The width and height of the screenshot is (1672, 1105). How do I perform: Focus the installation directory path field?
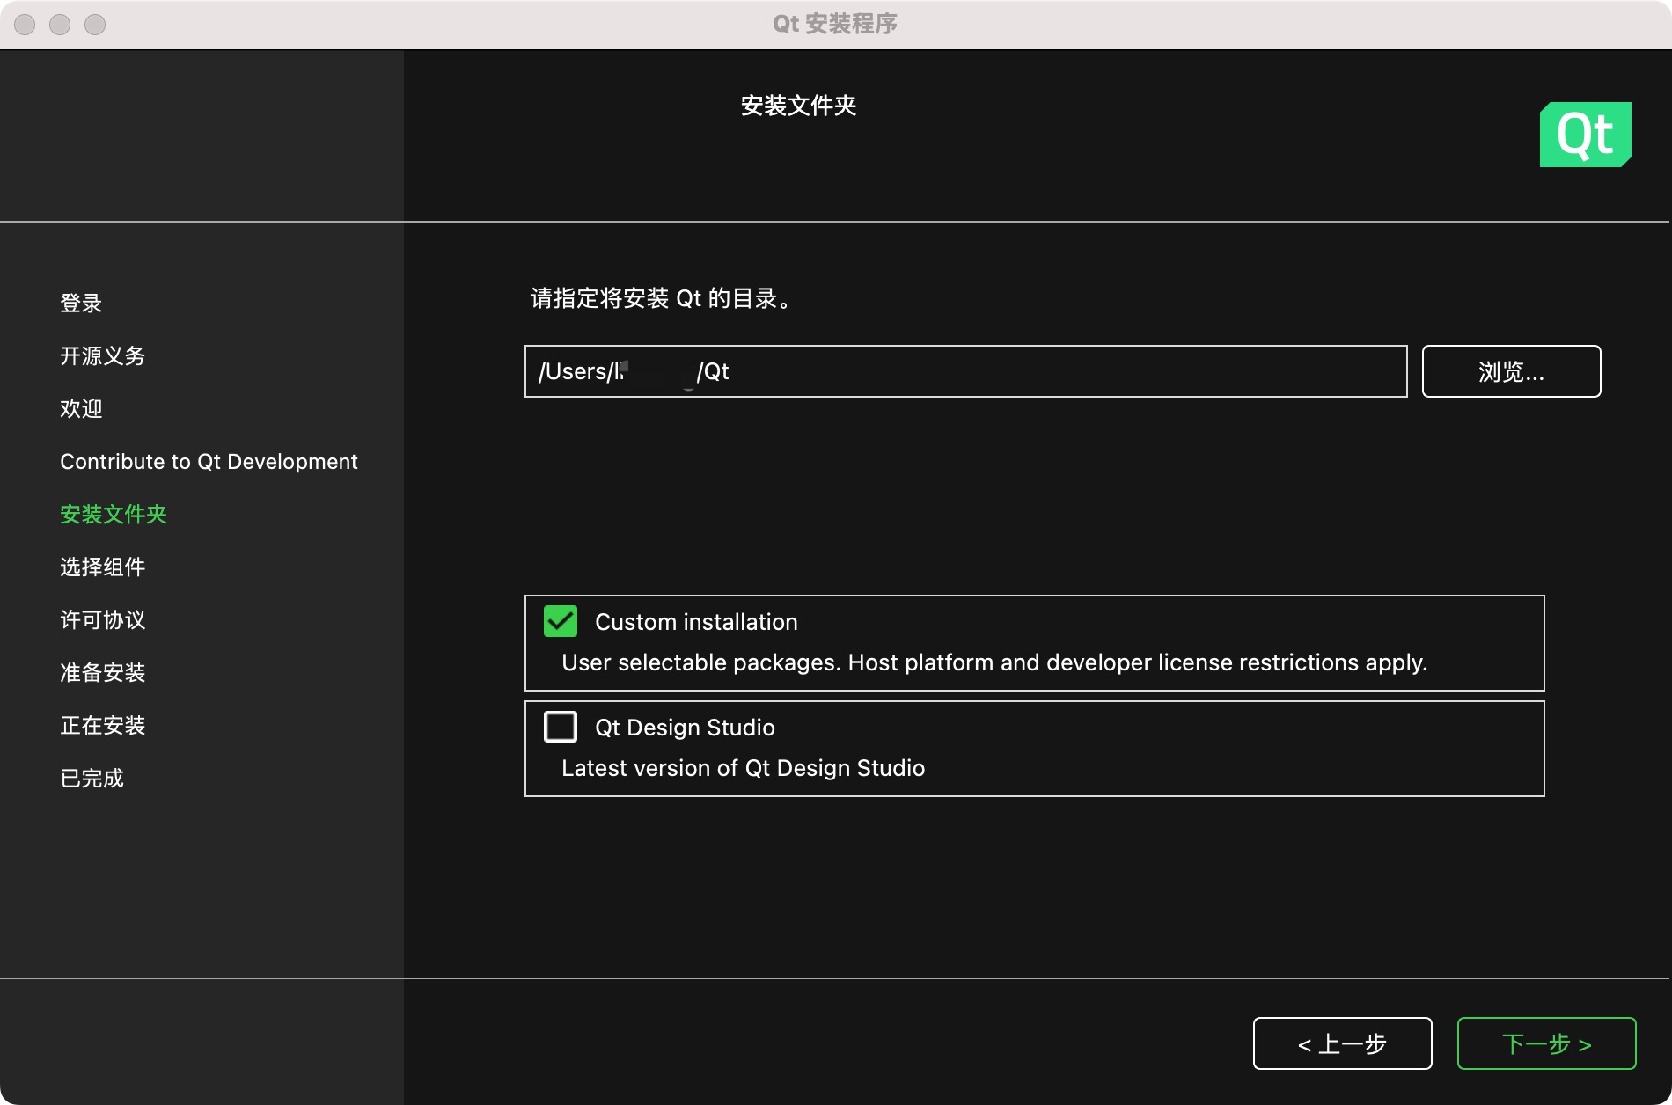pyautogui.click(x=965, y=371)
